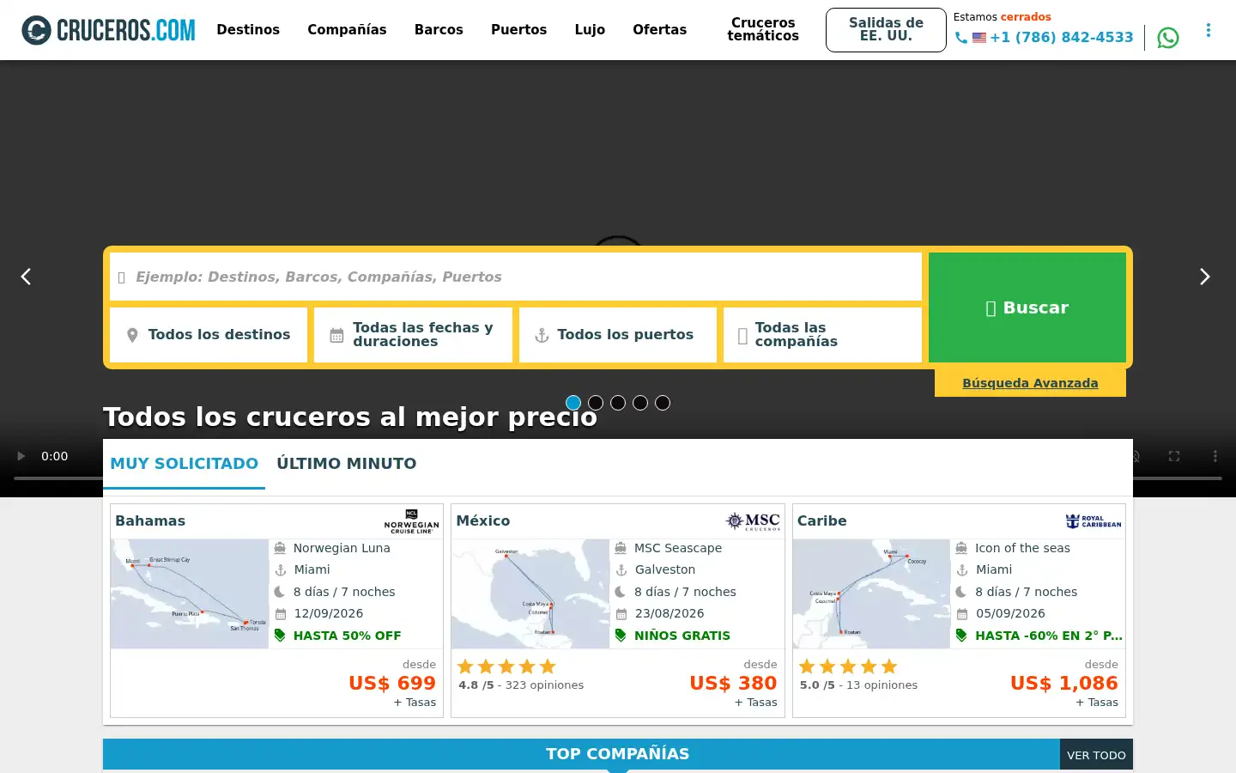Open Cruceros temáticos menu
This screenshot has width=1236, height=773.
(x=763, y=30)
